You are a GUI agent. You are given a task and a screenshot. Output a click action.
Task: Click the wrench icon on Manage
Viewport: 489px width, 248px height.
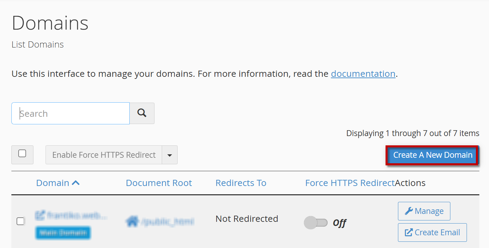[x=409, y=211]
